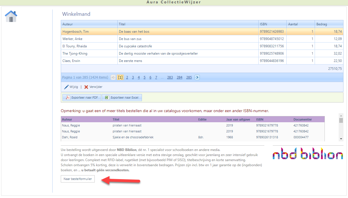Click the pencil Wijzig edit icon
Screen dimensions: 348x198
tap(66, 87)
